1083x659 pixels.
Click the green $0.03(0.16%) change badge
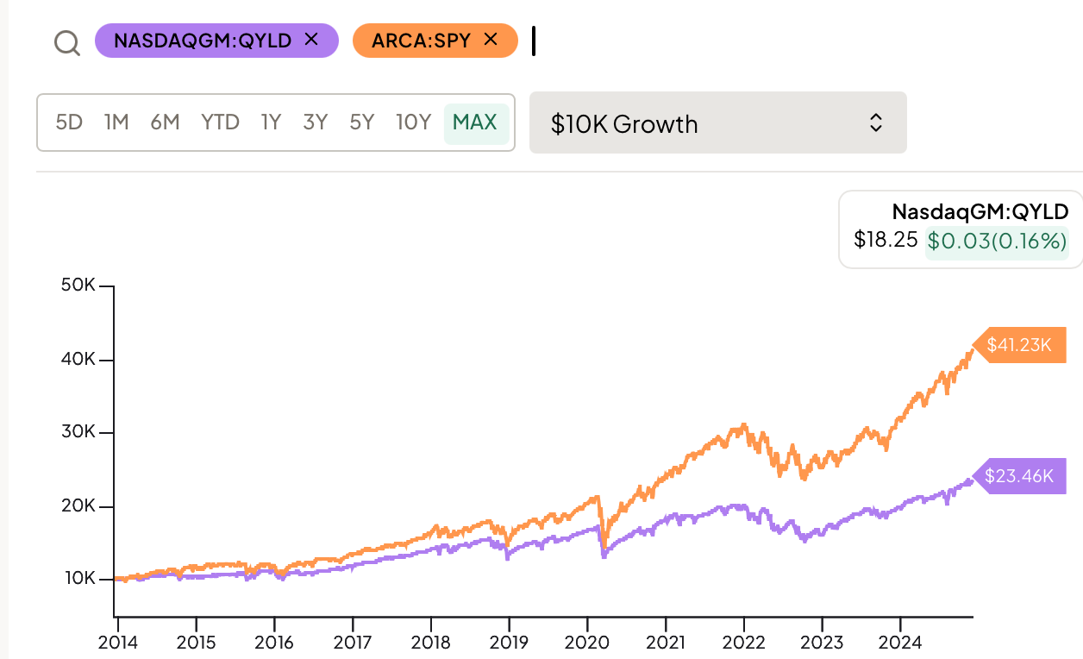[996, 242]
